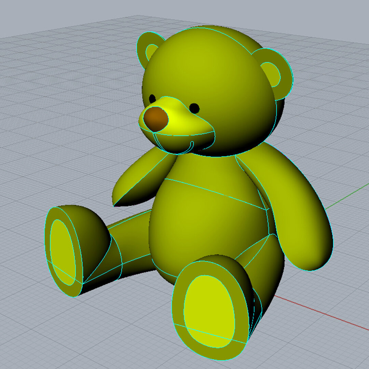
Task: Select the inner pad of the smaller ear
Action: [x=151, y=52]
